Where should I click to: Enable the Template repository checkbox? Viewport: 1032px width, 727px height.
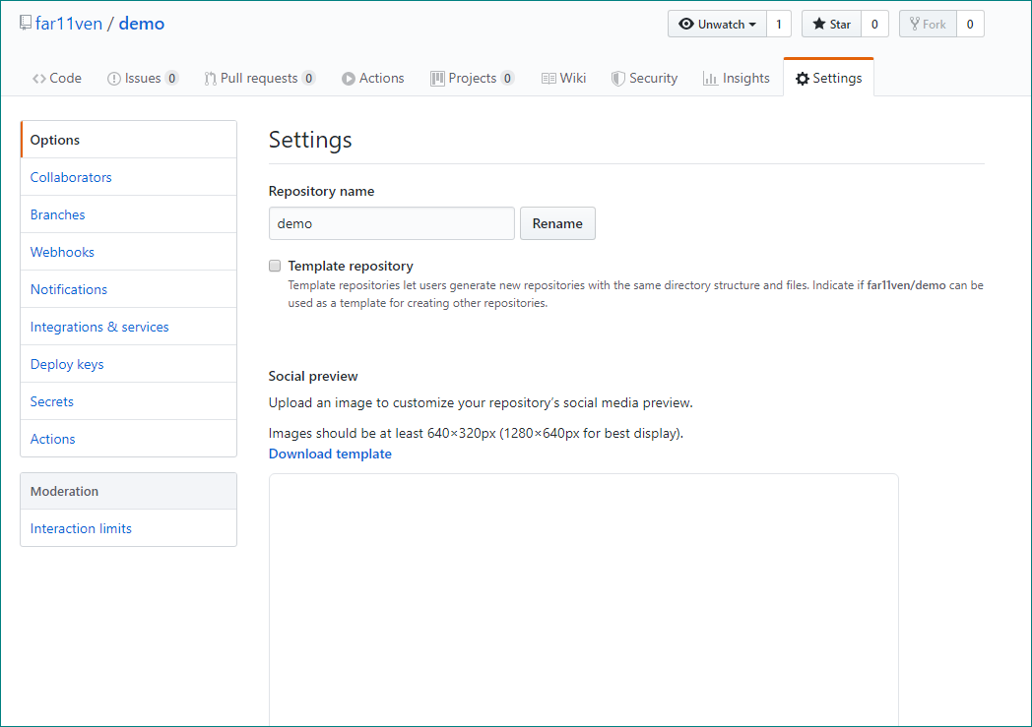click(x=275, y=266)
